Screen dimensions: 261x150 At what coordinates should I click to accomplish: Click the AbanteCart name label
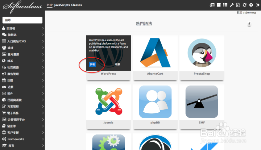coord(155,74)
